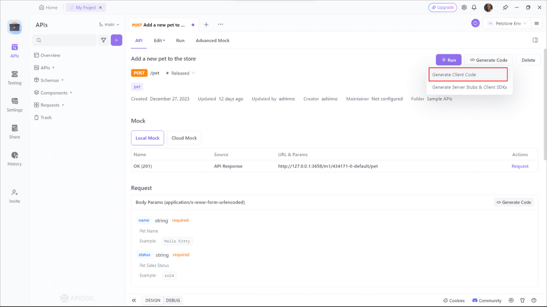Click the shirt theme status bar icon

point(522,300)
